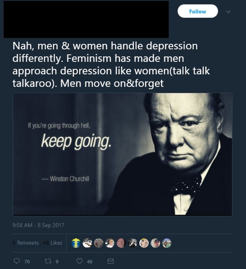Click the cartoon profile face avatar with yellow hair

pos(144,243)
